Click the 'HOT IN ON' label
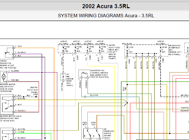 pos(127,44)
